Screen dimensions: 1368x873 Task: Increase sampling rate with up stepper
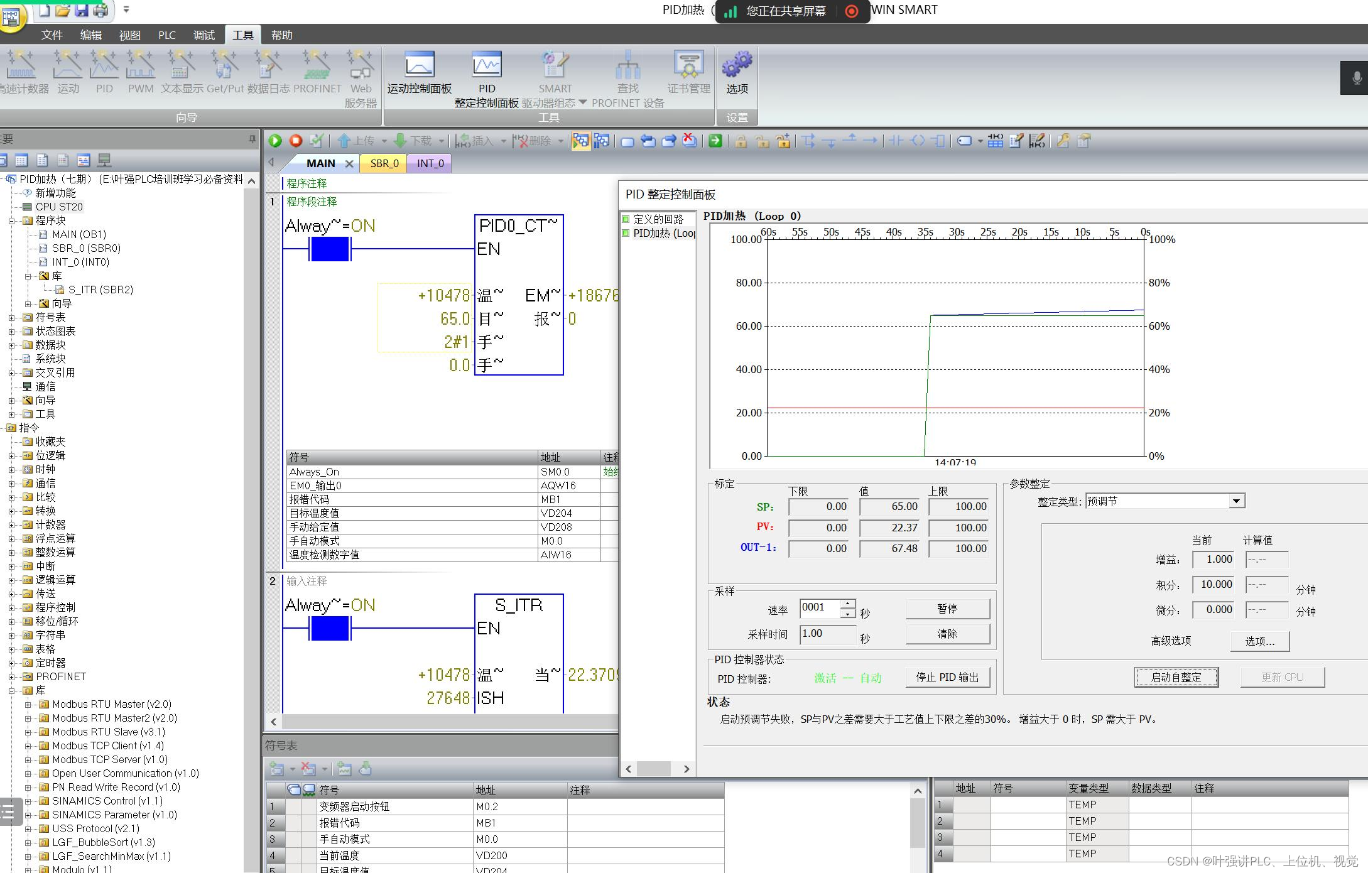click(848, 604)
